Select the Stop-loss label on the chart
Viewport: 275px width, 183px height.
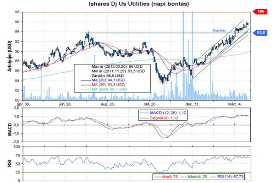[x=219, y=31]
